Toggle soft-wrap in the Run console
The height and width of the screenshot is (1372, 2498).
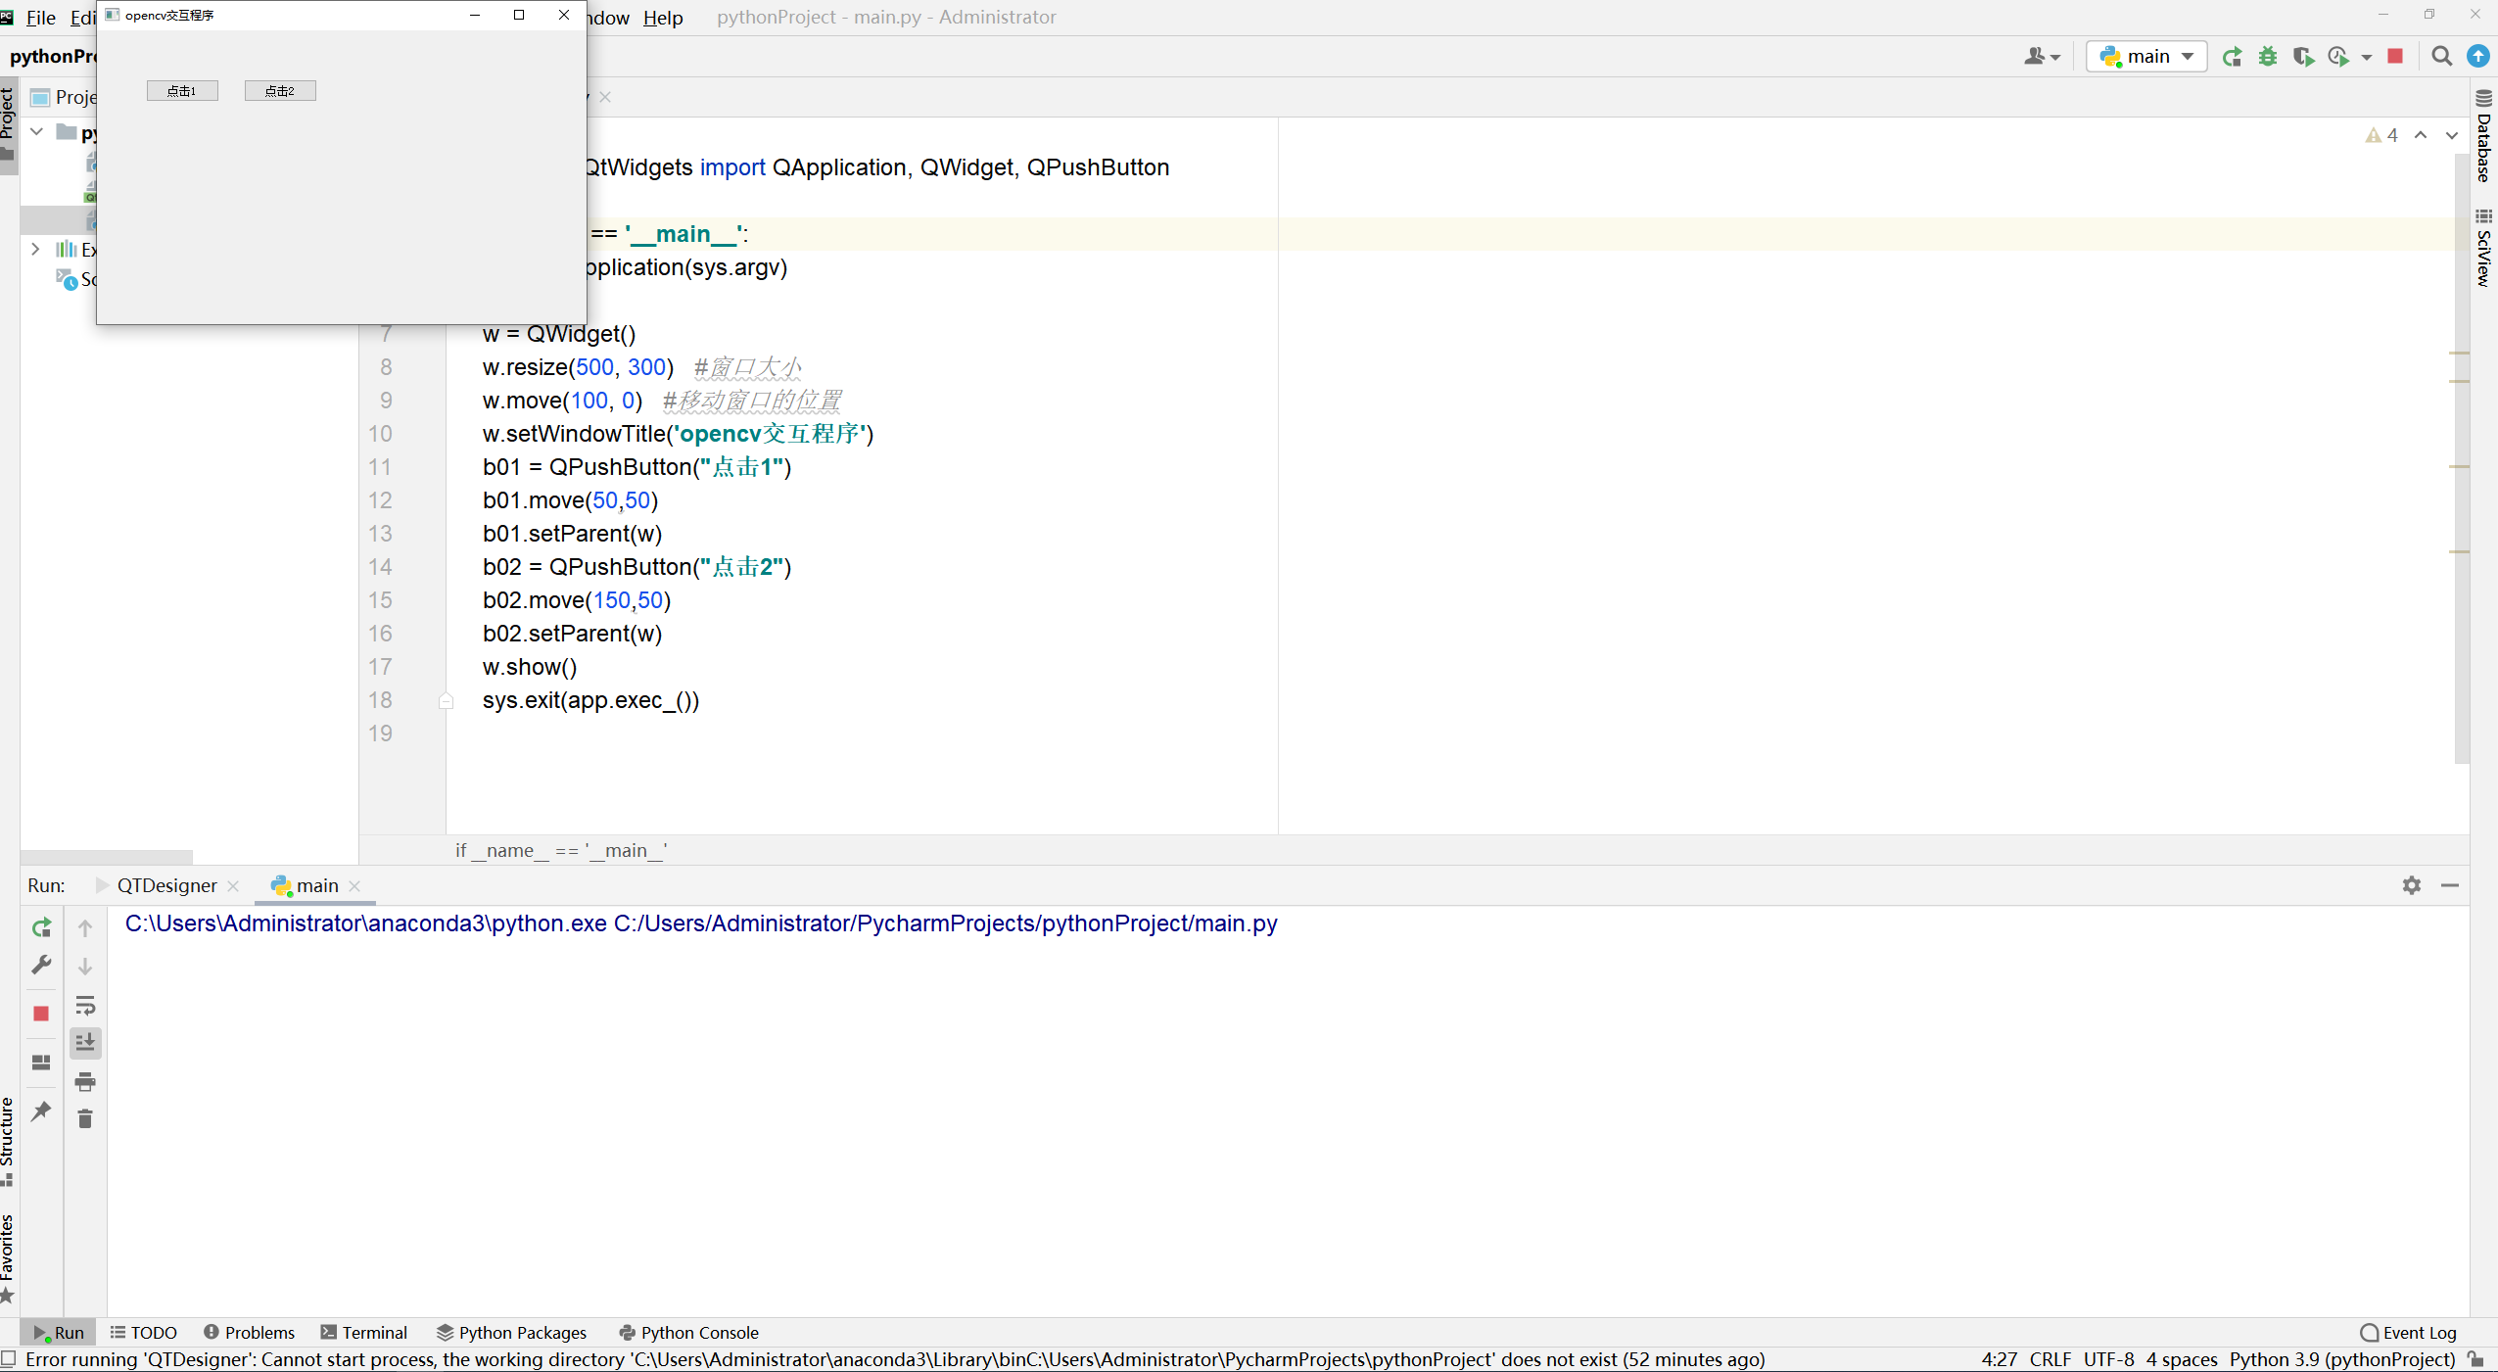(85, 1006)
